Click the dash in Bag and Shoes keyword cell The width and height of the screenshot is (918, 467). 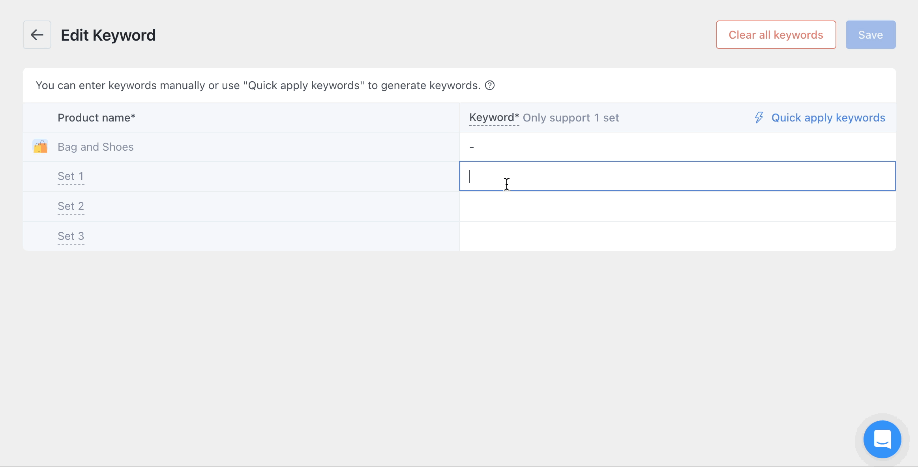pos(472,147)
